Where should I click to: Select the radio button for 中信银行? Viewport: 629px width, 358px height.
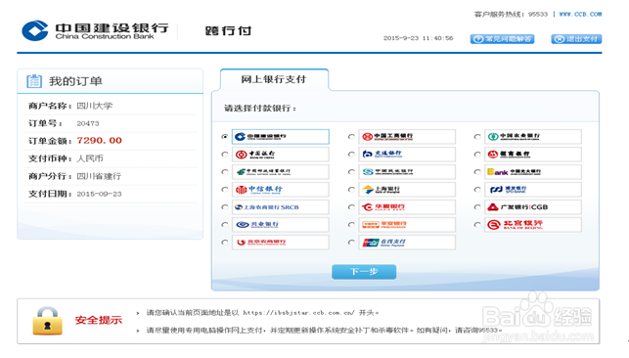point(225,190)
